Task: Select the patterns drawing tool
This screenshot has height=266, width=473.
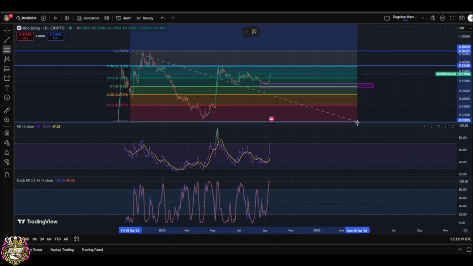Action: point(7,59)
